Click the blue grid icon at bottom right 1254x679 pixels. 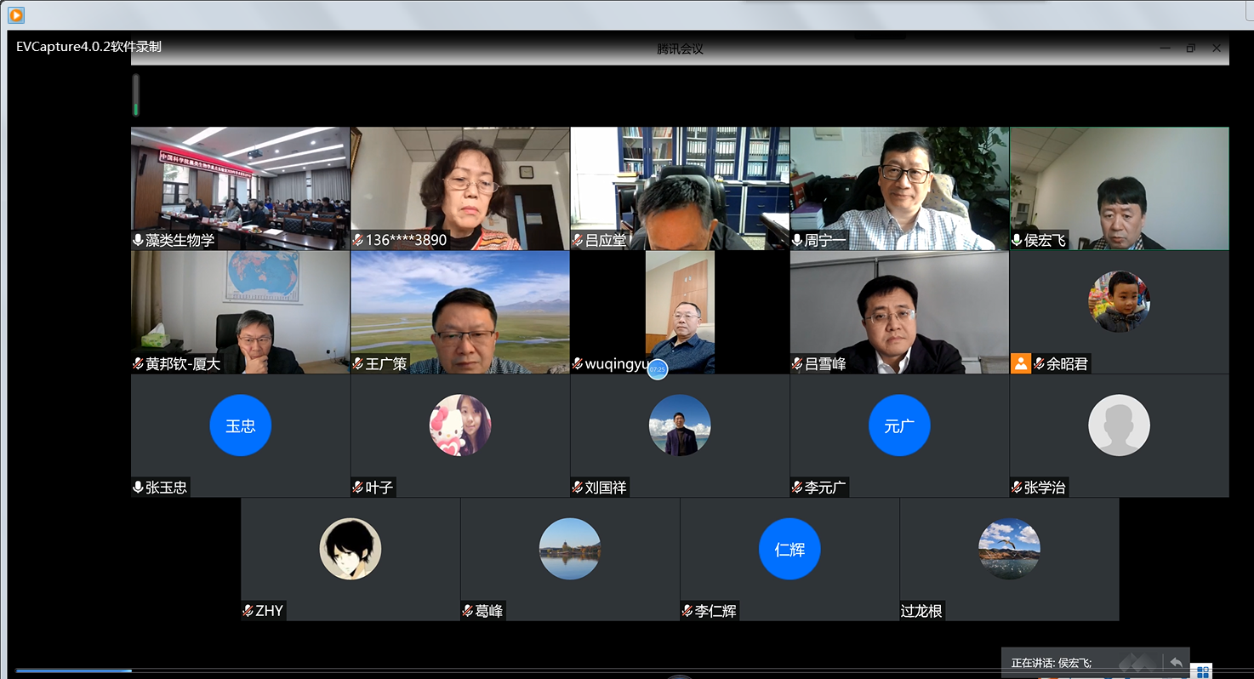click(1202, 672)
